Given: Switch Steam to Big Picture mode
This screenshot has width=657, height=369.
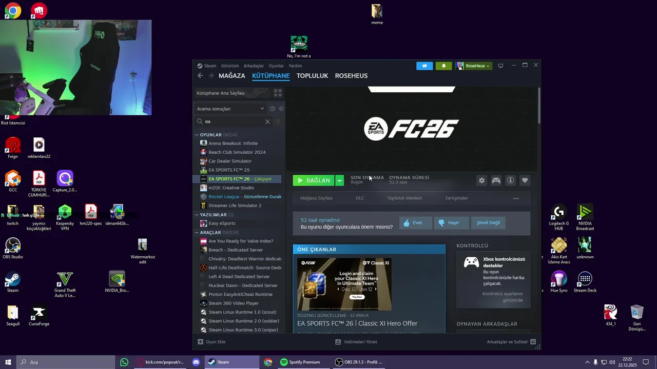Looking at the screenshot, I should (500, 66).
